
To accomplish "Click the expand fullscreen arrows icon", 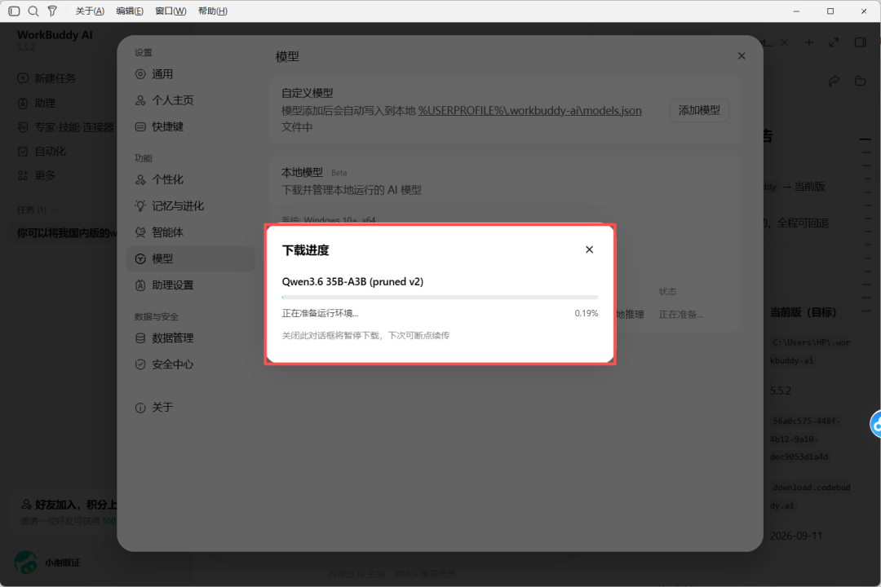I will click(x=834, y=42).
